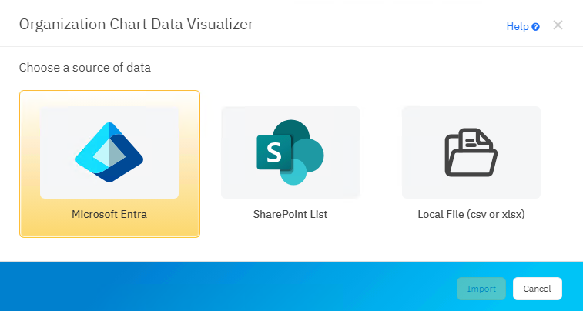Image resolution: width=583 pixels, height=311 pixels.
Task: Click the Choose a source of data heading
Action: 85,68
